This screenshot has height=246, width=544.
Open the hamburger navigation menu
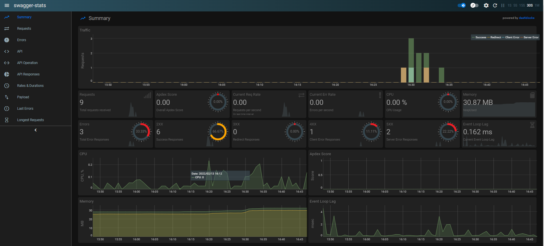pos(7,5)
